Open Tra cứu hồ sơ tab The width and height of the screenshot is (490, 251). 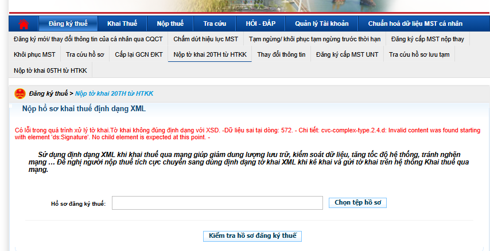click(x=85, y=54)
